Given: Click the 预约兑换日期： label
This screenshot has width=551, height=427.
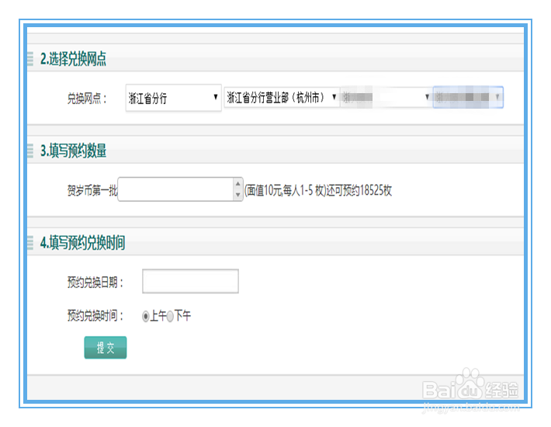Looking at the screenshot, I should pos(95,282).
